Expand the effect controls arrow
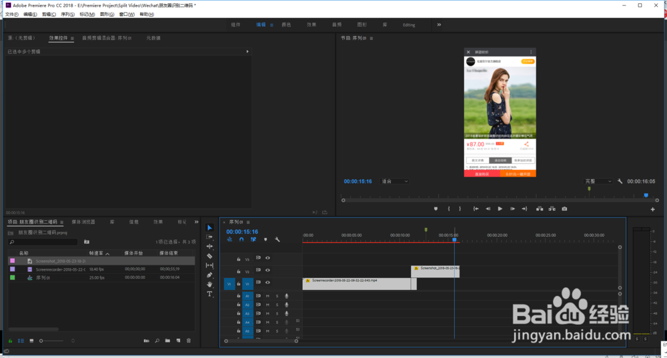Screen dimensions: 667x358 [247, 51]
